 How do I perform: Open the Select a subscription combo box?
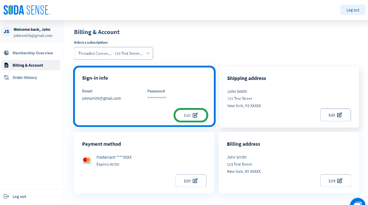pos(113,53)
